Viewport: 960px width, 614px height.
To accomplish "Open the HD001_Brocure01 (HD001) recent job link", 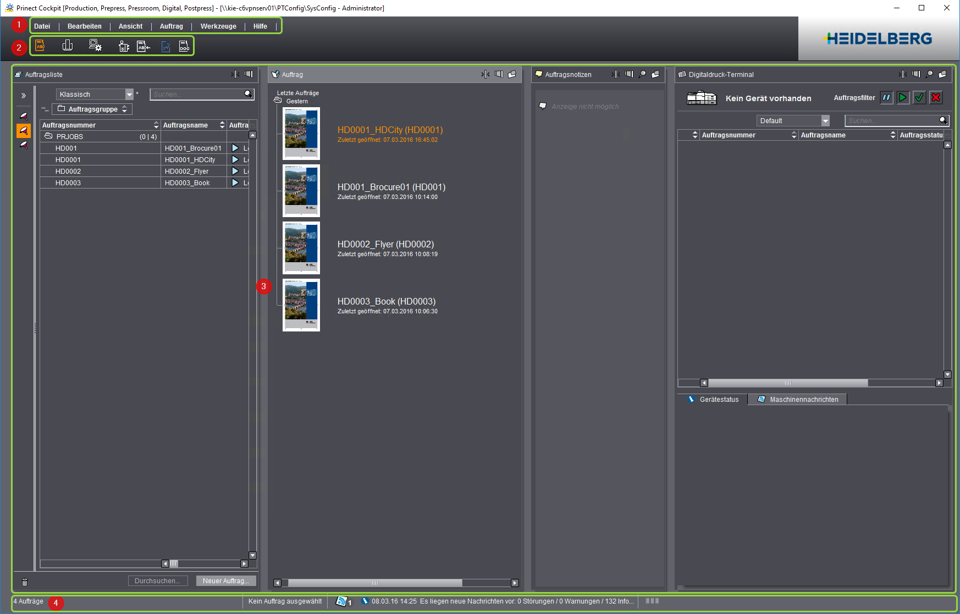I will 391,187.
